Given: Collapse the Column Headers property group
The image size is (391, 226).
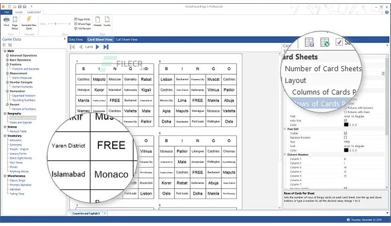Looking at the screenshot, I should pyautogui.click(x=285, y=155).
